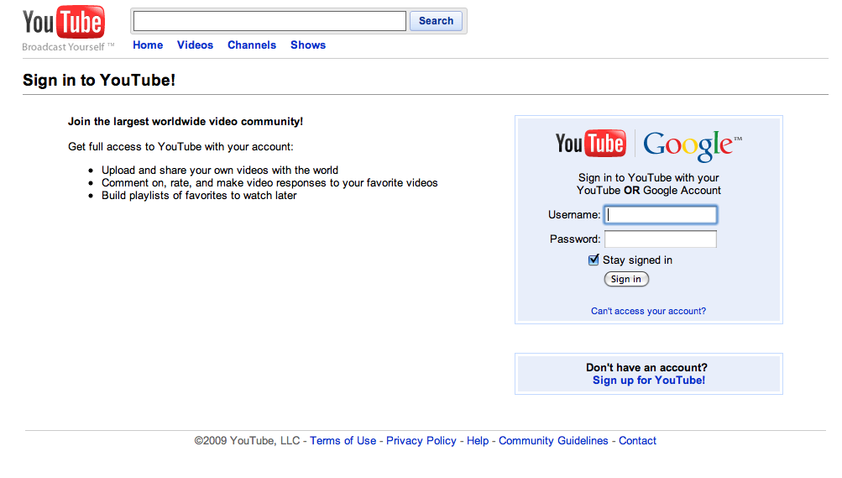Click the 'Comment on, rate, and make video responses' bullet

(269, 183)
